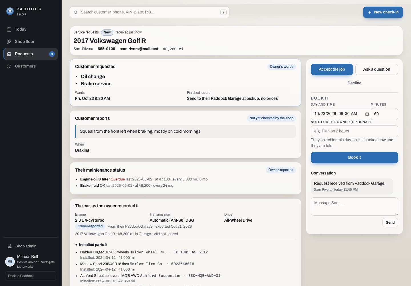This screenshot has width=411, height=286.
Task: Click the note for the owner field
Action: tap(354, 131)
